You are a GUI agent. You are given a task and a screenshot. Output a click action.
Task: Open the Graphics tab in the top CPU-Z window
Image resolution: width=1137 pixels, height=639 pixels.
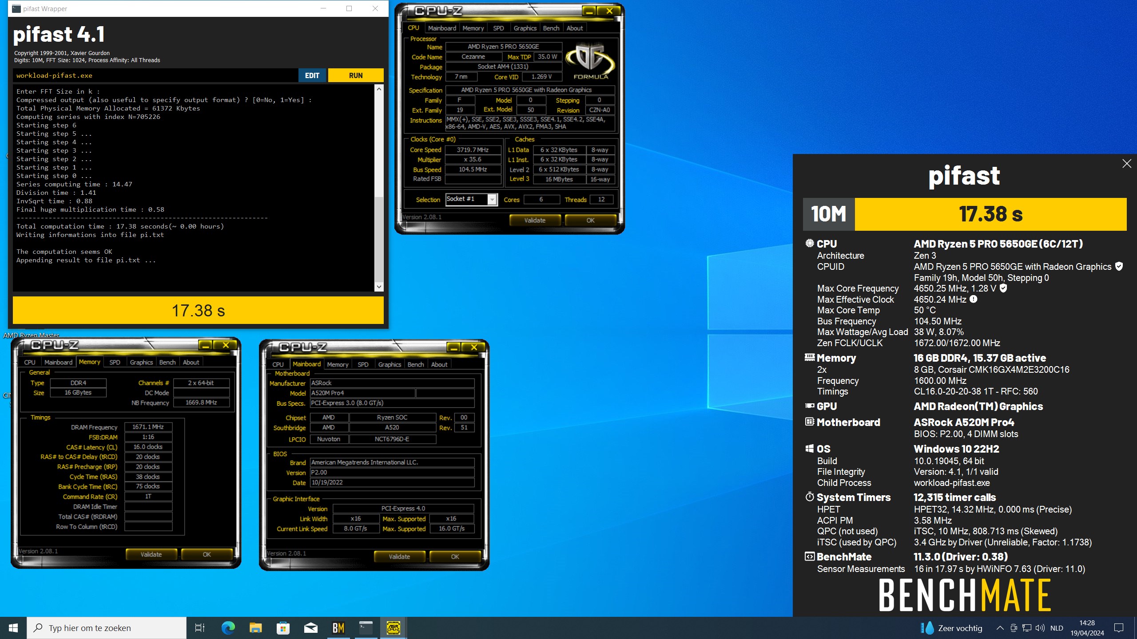[525, 28]
